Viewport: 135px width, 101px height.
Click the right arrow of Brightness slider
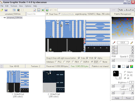click(132, 86)
